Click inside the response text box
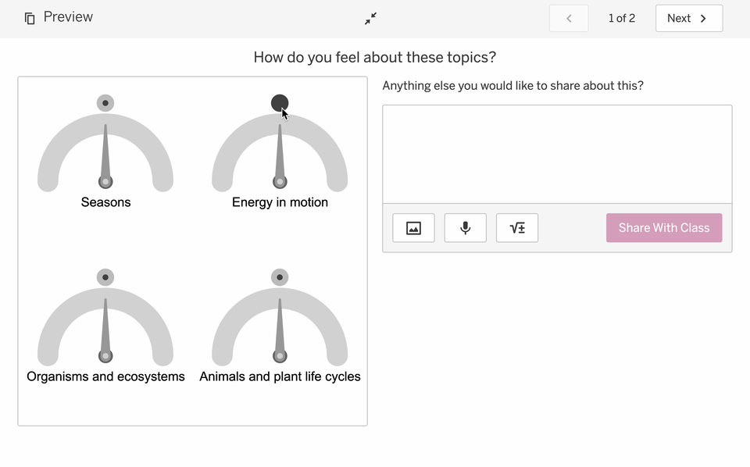 click(557, 154)
